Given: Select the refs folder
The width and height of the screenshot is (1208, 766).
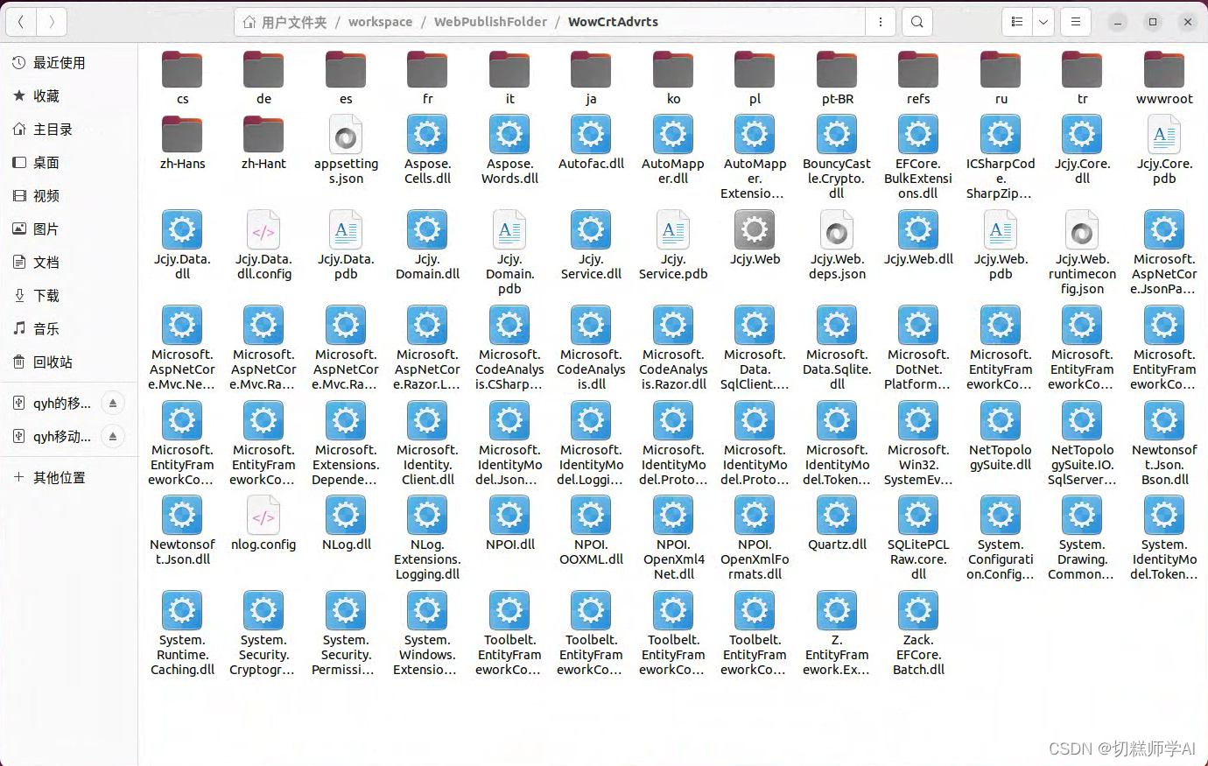Looking at the screenshot, I should point(918,78).
